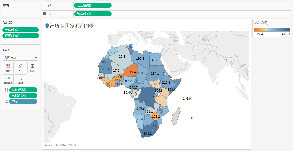Click the label T icon beside second 总和(利润) pill
293x151 pixels.
(6, 96)
